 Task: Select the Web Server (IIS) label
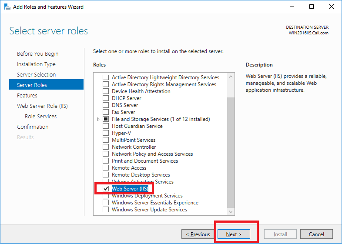pos(130,189)
